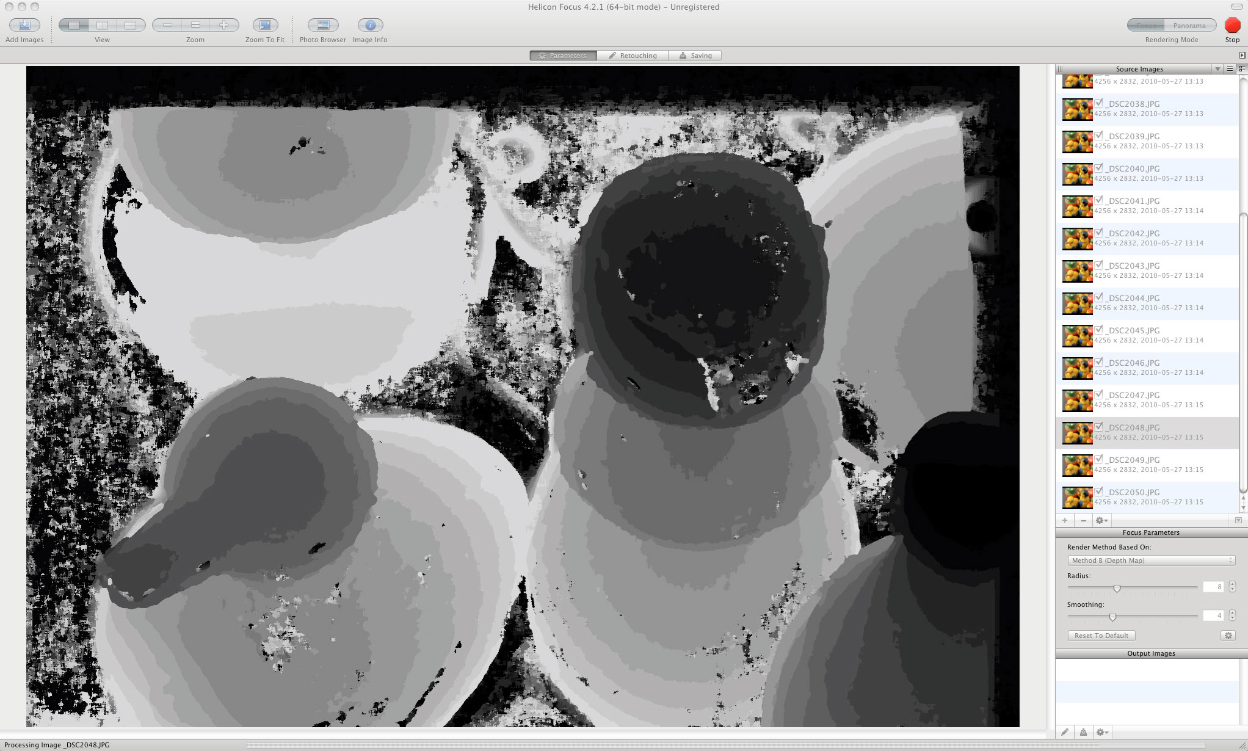This screenshot has height=751, width=1248.
Task: Switch Rendering Mode to Focus
Action: (x=1146, y=26)
